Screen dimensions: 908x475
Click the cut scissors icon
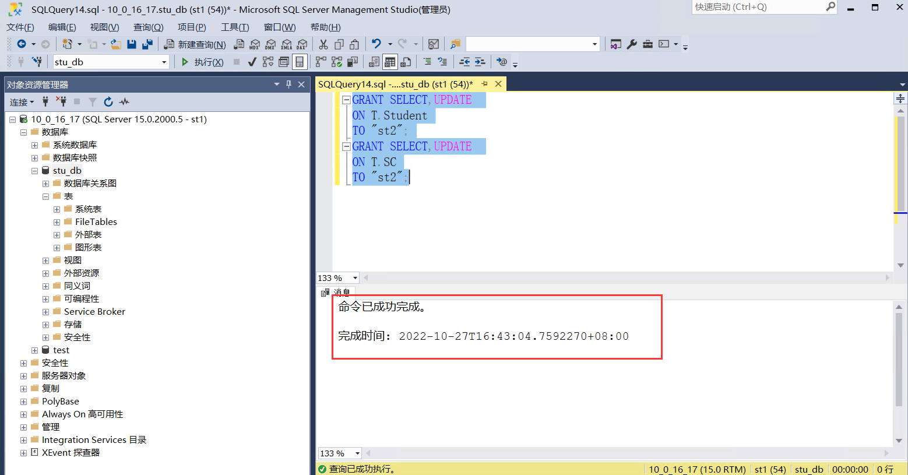[323, 44]
